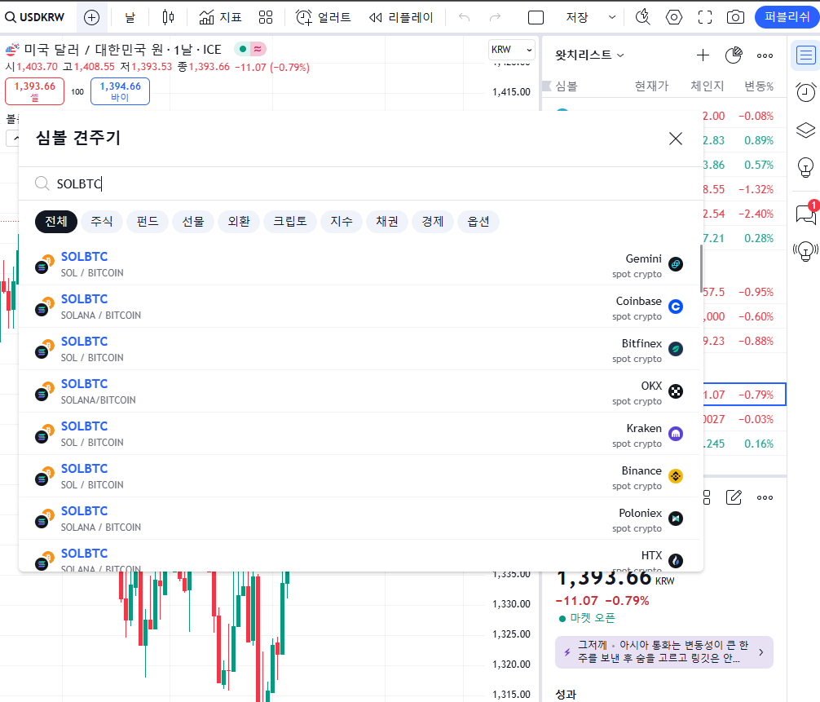Expand the 왓치리스트 dropdown
The image size is (820, 702).
pos(589,55)
